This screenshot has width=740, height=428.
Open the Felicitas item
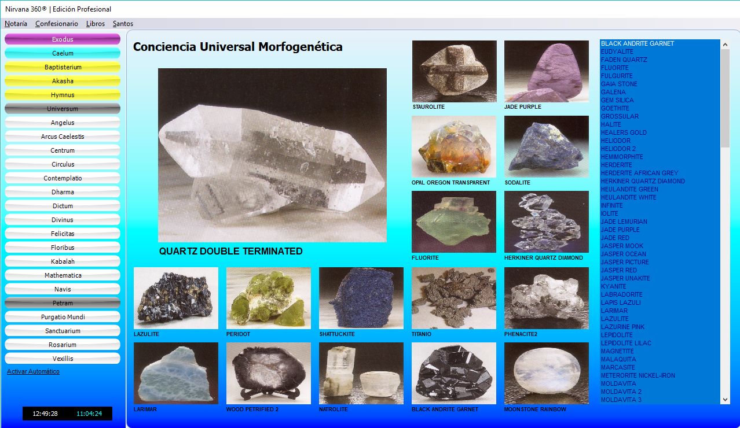(63, 234)
